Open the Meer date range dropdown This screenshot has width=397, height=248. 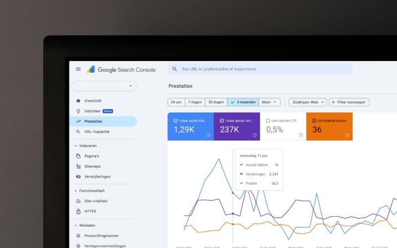269,102
